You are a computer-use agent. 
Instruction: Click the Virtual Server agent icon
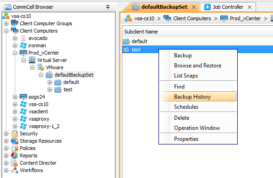[32, 60]
